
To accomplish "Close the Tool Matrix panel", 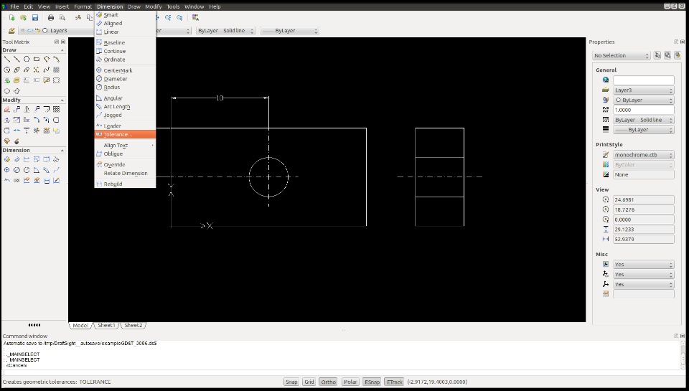I will click(x=63, y=42).
